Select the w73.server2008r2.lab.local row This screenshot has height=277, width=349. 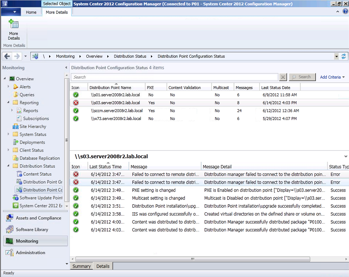click(x=209, y=119)
